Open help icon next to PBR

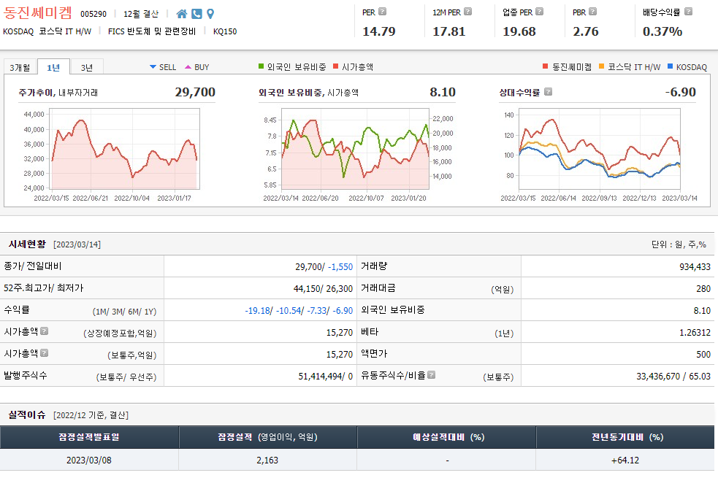click(x=592, y=12)
